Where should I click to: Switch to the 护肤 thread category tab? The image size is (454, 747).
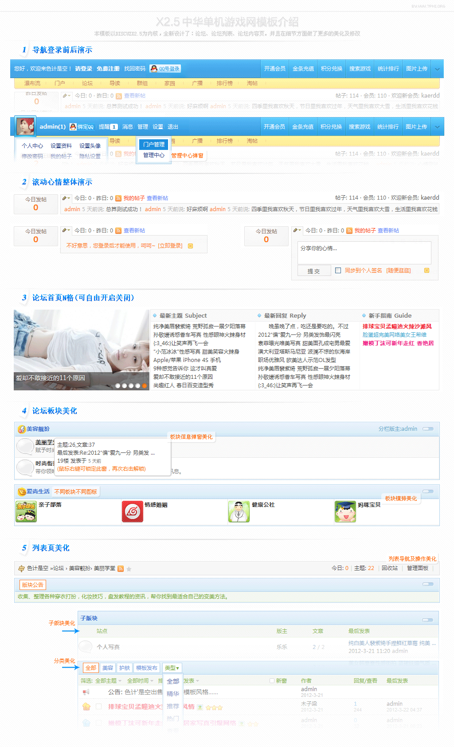[125, 668]
